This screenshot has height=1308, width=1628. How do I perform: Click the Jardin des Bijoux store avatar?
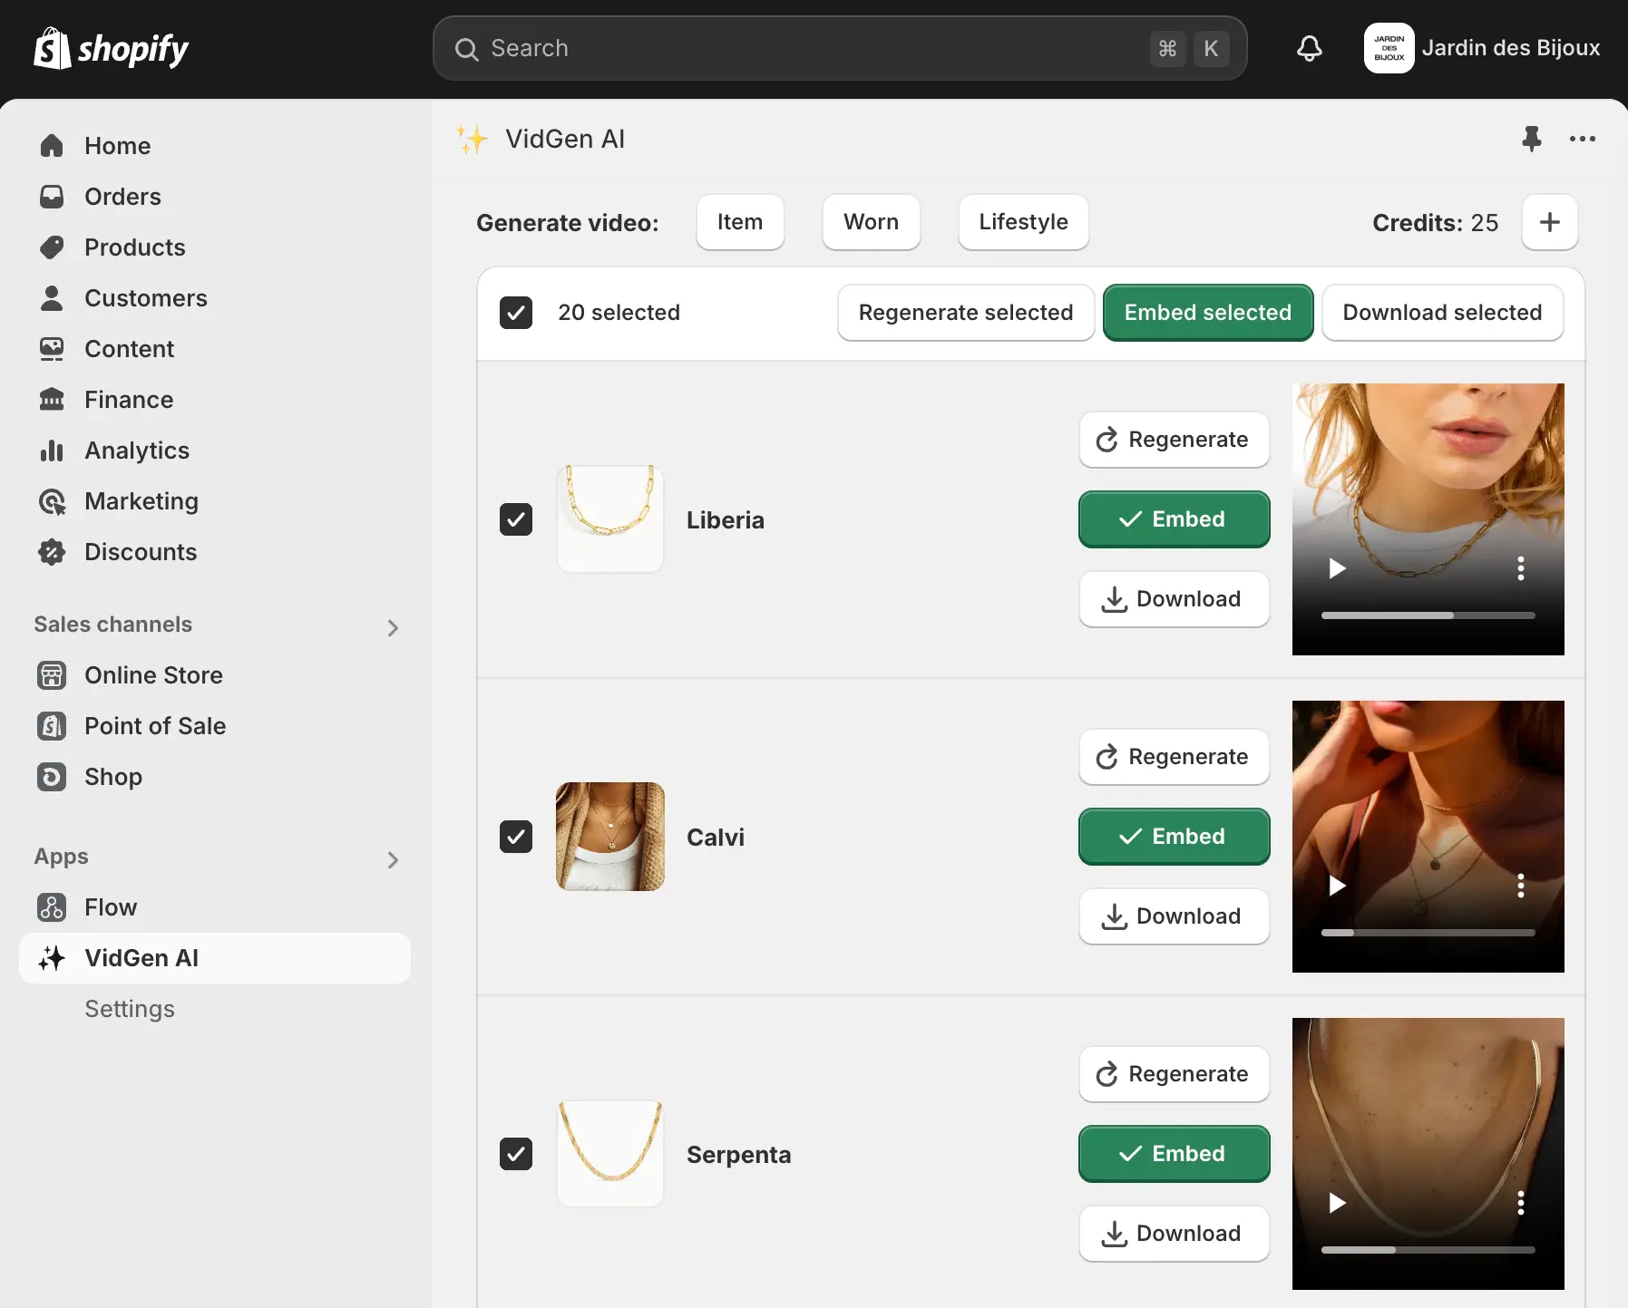[x=1389, y=48]
